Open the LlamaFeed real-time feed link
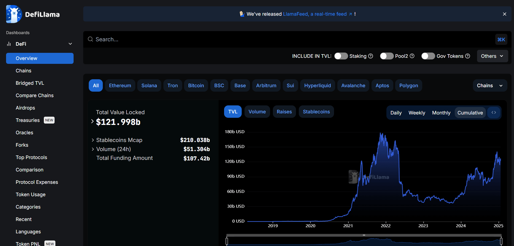 (317, 14)
